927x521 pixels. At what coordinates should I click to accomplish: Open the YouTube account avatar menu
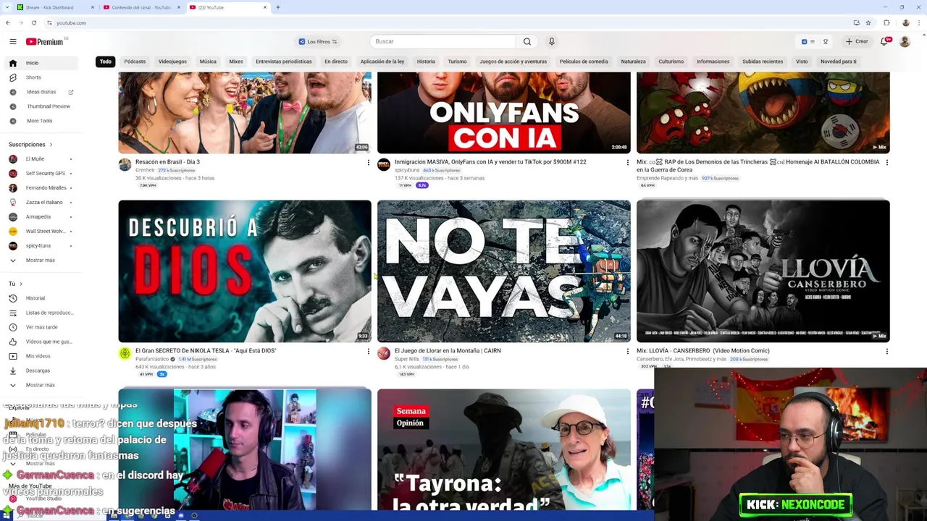click(905, 42)
